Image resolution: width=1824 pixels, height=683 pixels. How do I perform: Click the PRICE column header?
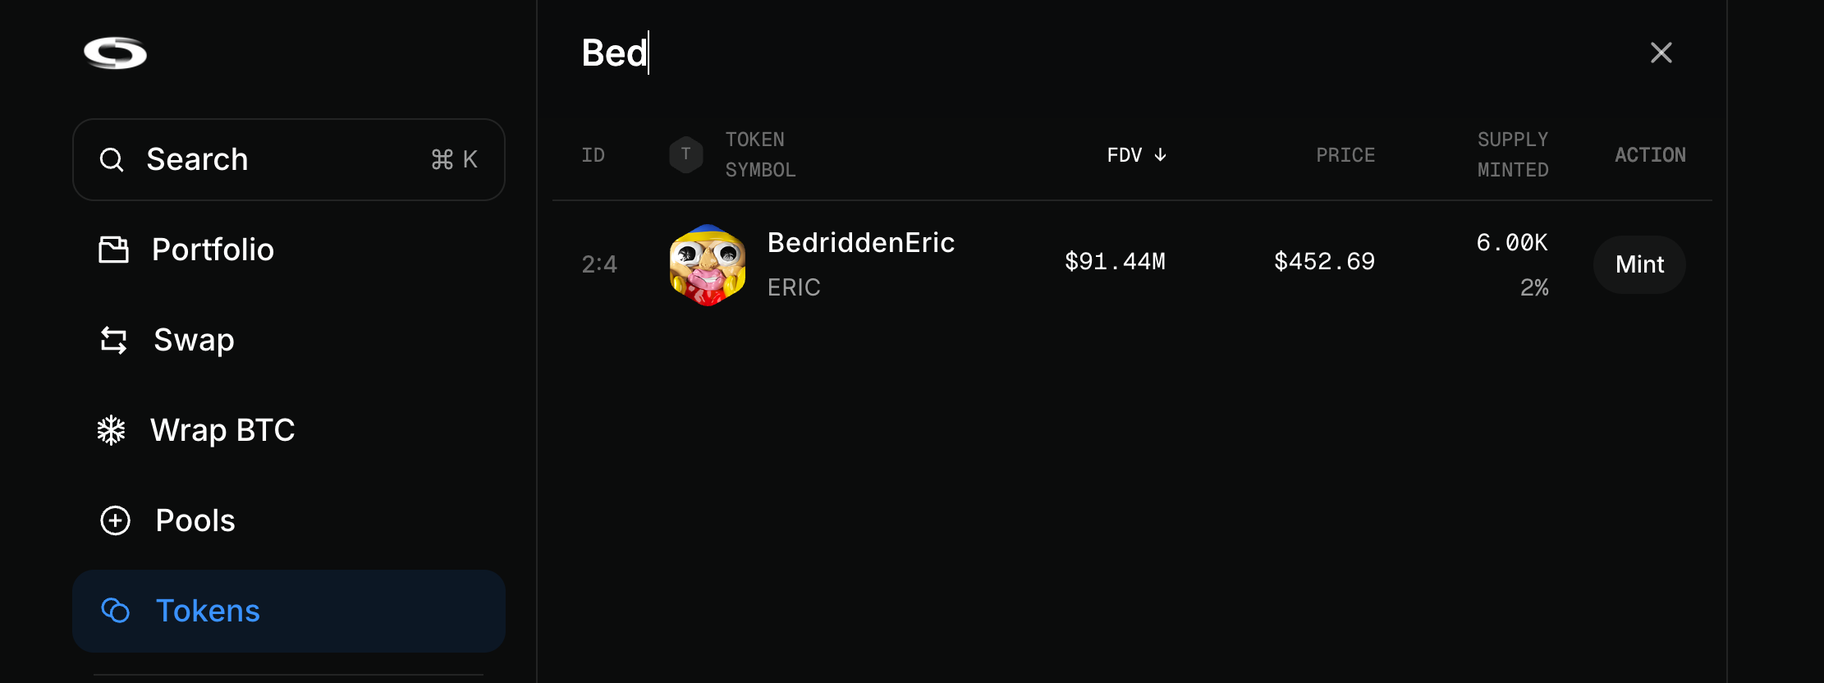[x=1345, y=155]
